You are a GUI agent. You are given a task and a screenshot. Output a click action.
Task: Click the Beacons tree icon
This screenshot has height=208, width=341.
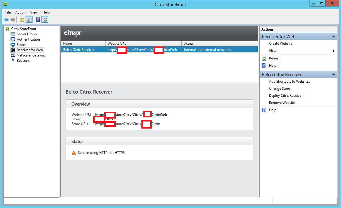coord(13,61)
